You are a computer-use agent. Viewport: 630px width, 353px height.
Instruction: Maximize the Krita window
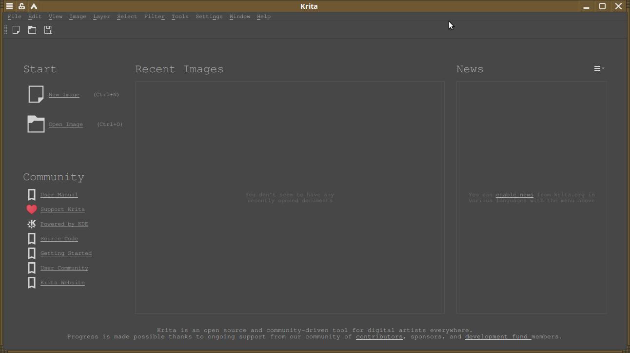(602, 6)
